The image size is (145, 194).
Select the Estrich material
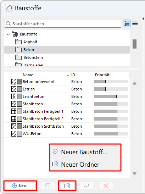point(67,89)
